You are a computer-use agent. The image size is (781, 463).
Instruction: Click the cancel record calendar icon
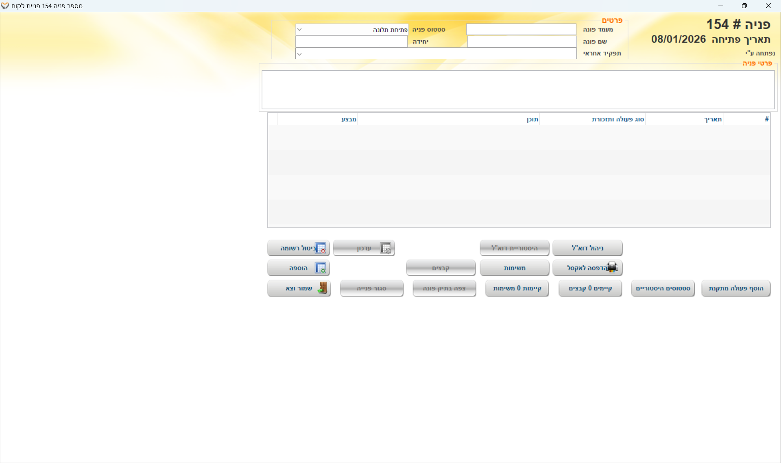click(321, 248)
